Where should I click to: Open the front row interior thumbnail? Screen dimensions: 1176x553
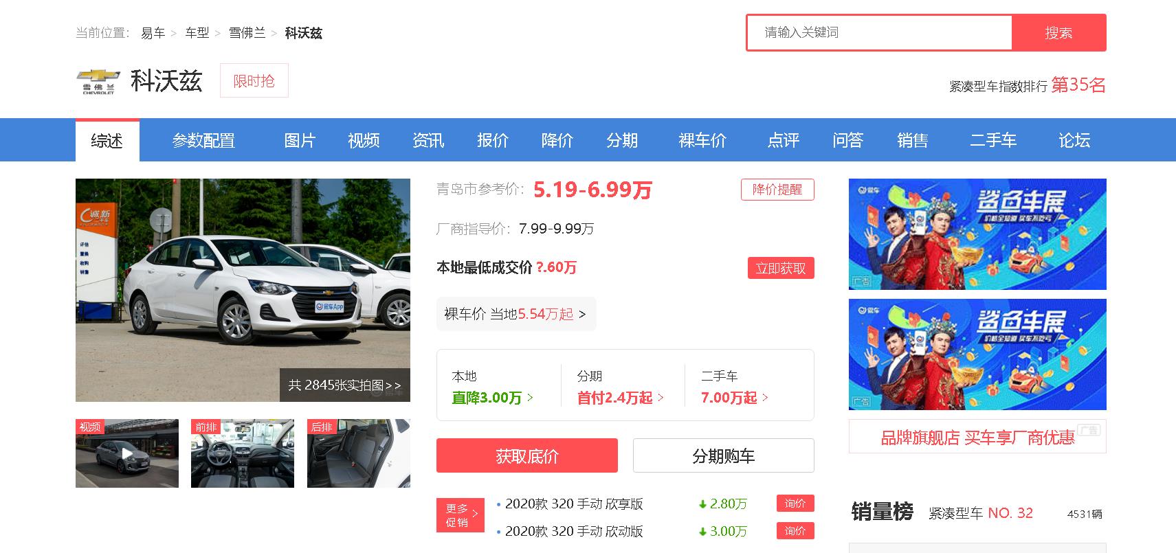(x=243, y=453)
